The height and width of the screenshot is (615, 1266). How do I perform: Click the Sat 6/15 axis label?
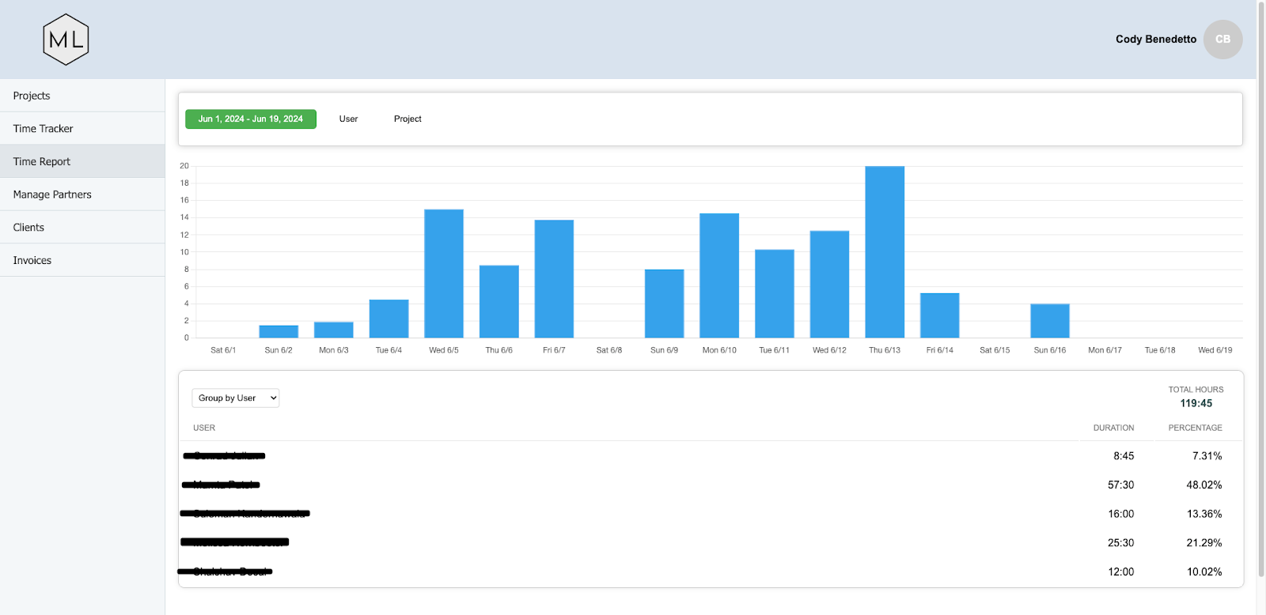[995, 350]
